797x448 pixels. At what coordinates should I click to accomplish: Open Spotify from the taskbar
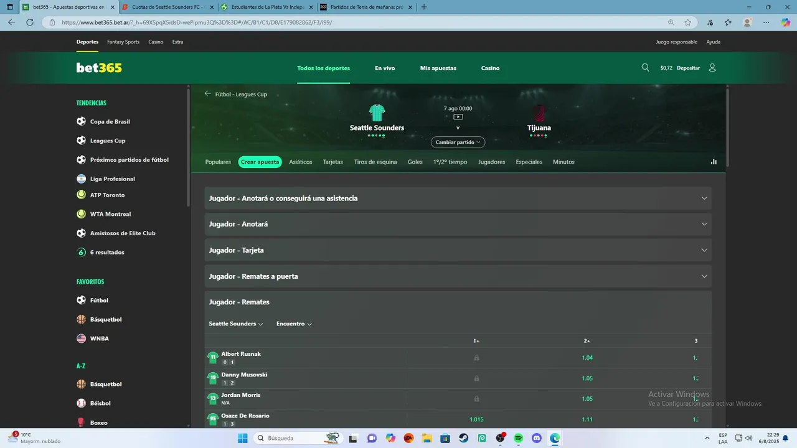click(519, 438)
